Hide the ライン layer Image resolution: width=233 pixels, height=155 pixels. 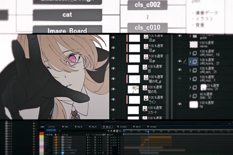113,99
